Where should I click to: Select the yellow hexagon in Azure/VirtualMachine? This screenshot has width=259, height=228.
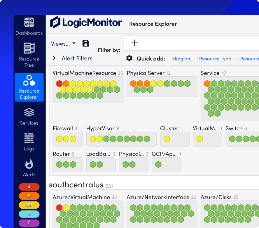pos(66,208)
